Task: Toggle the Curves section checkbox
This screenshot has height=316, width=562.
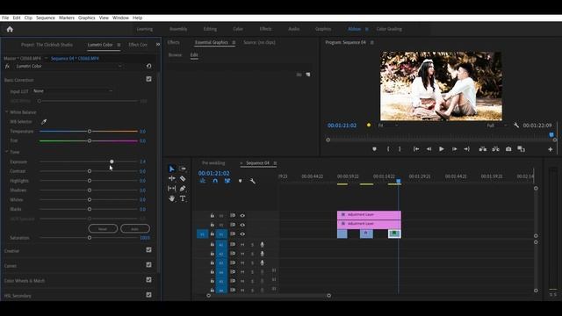Action: (x=148, y=265)
